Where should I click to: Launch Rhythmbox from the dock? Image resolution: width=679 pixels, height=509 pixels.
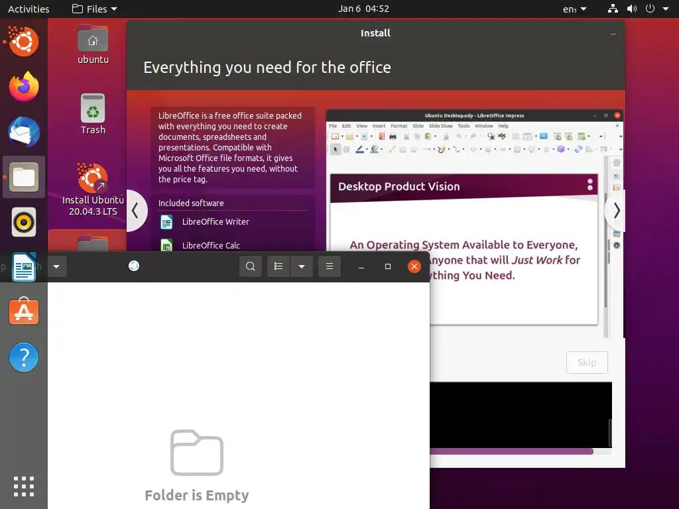(24, 222)
